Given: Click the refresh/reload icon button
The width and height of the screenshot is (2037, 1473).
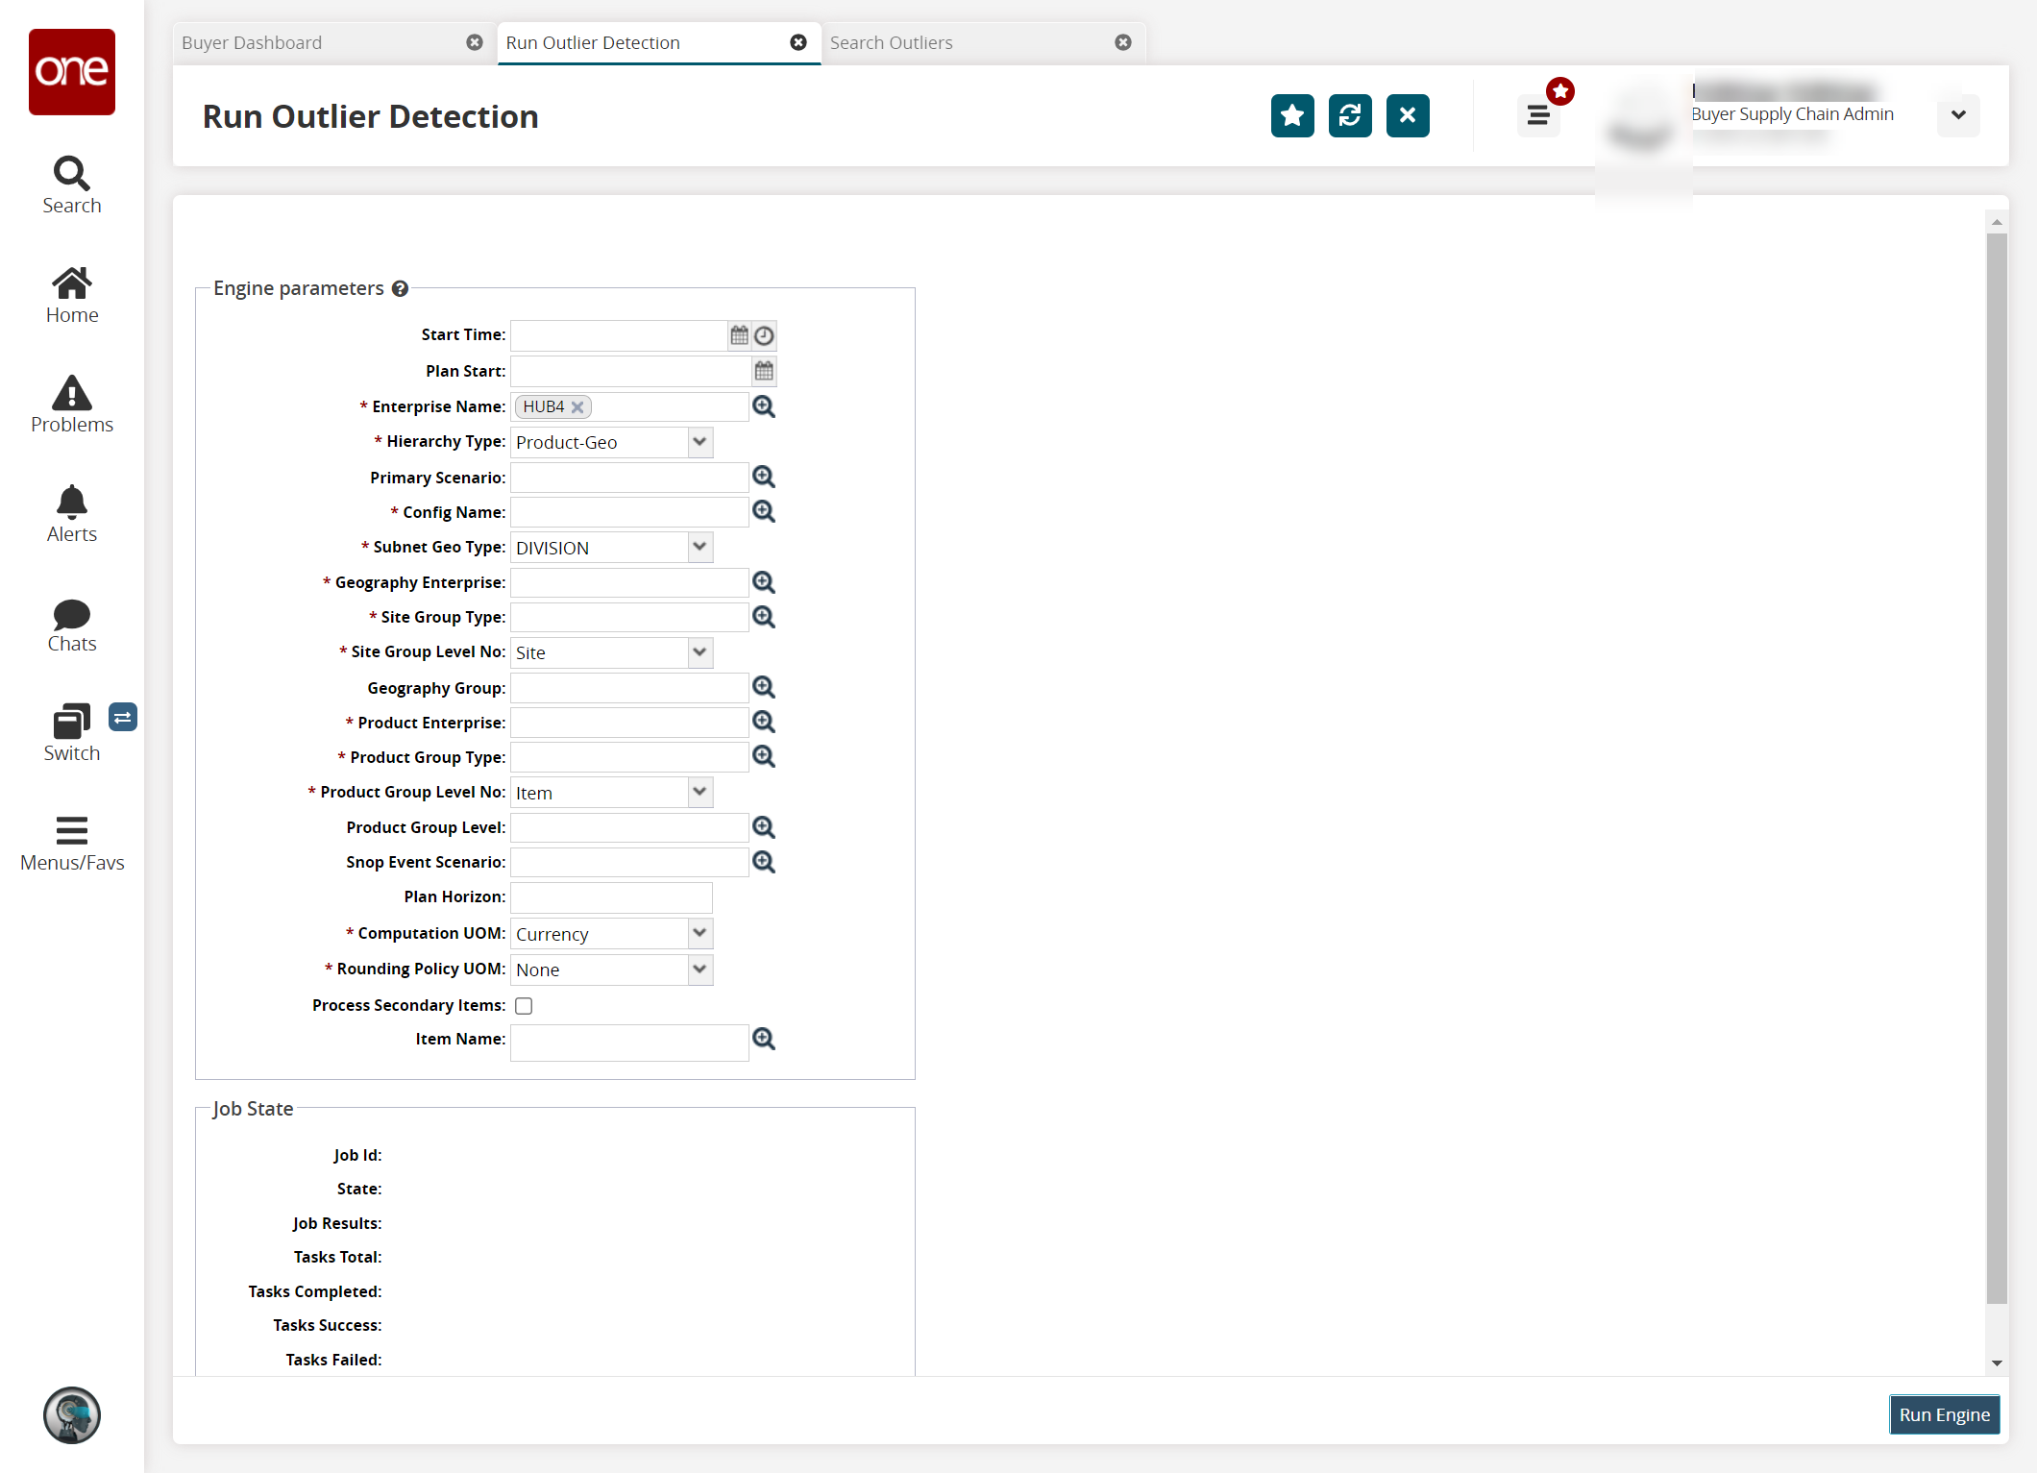Looking at the screenshot, I should pos(1349,115).
